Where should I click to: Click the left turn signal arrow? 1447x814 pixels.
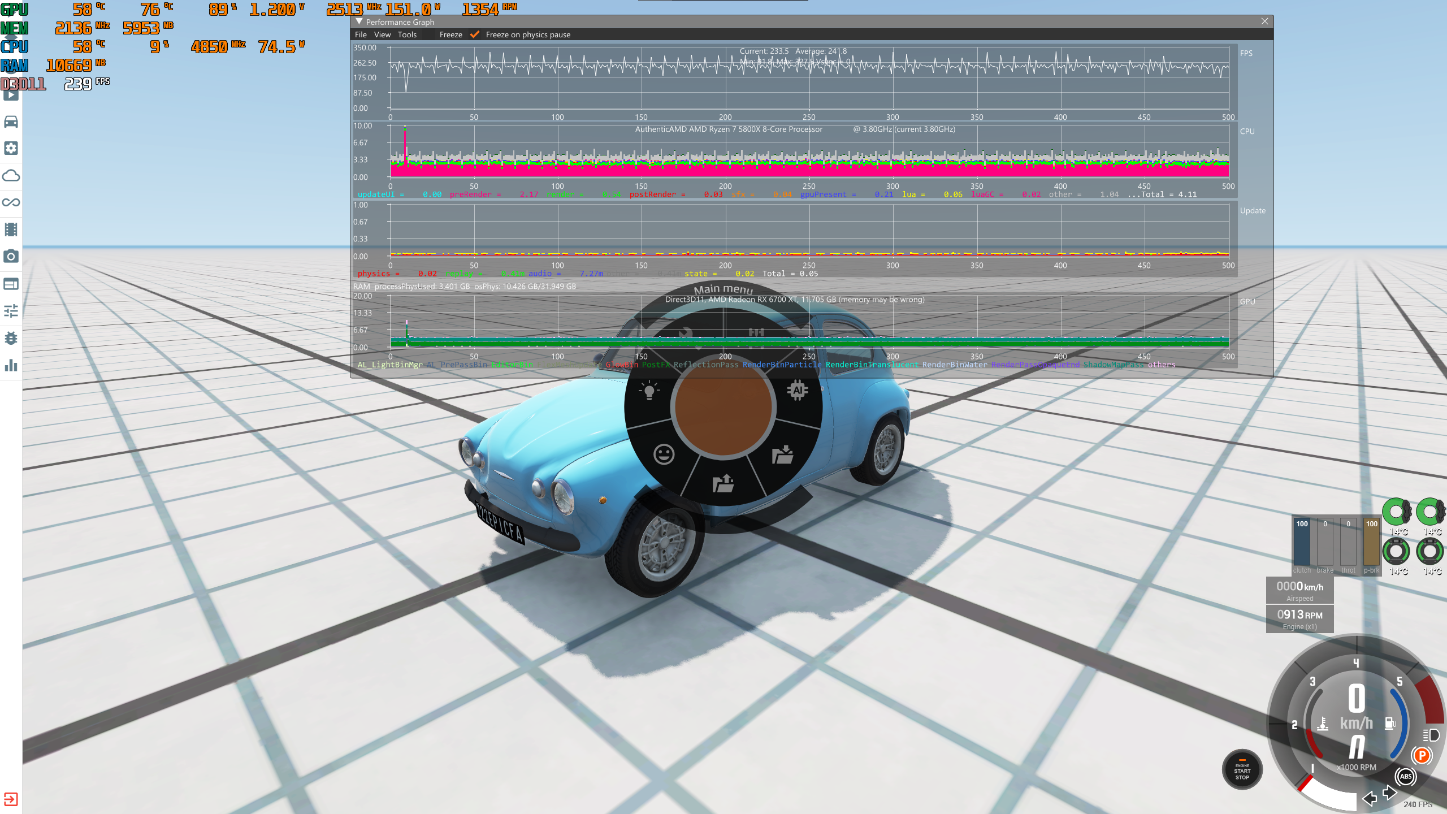1370,798
